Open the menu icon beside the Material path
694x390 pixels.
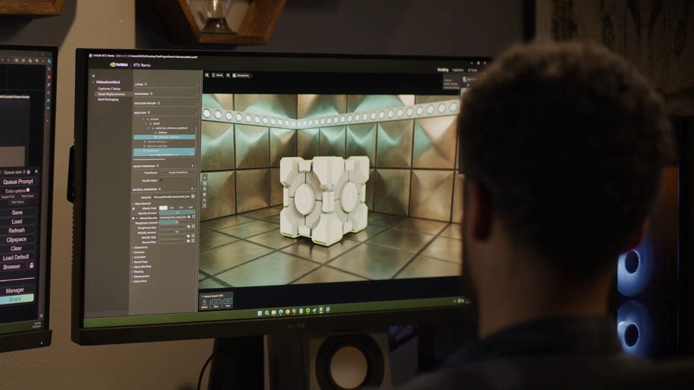click(193, 196)
